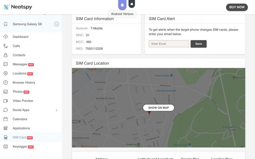Image resolution: width=255 pixels, height=159 pixels.
Task: Click the BUY NOW button
Action: click(x=237, y=7)
